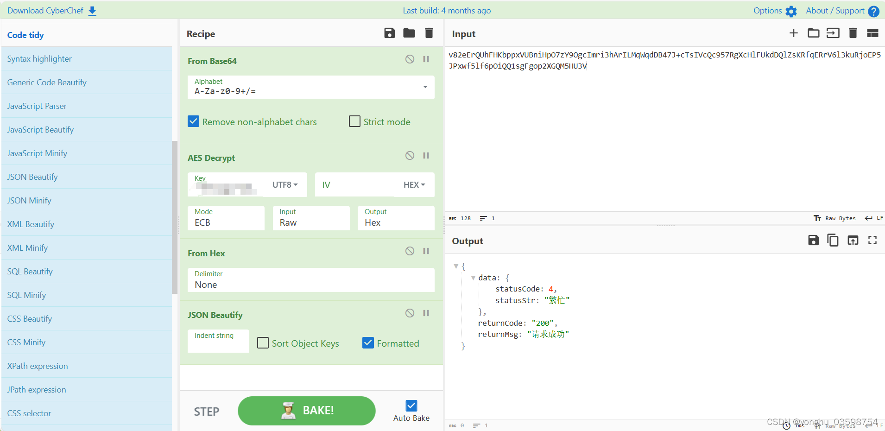Change input Raw Bytes encoding
885x431 pixels.
pyautogui.click(x=835, y=218)
